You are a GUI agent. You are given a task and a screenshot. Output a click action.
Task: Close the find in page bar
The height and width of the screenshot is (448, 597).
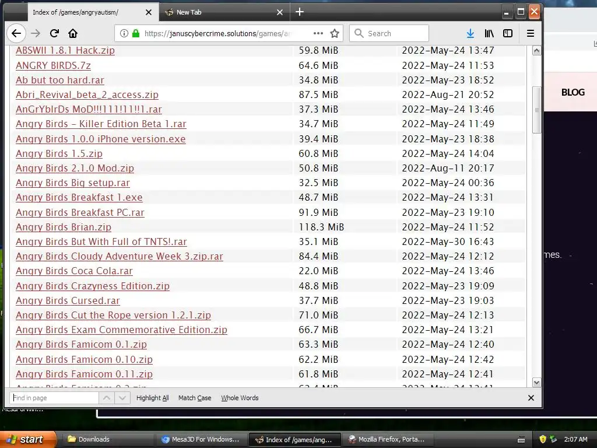pyautogui.click(x=531, y=398)
